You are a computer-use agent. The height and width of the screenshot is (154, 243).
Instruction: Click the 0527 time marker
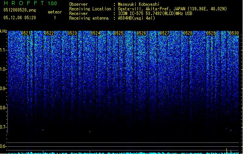(x=165, y=33)
